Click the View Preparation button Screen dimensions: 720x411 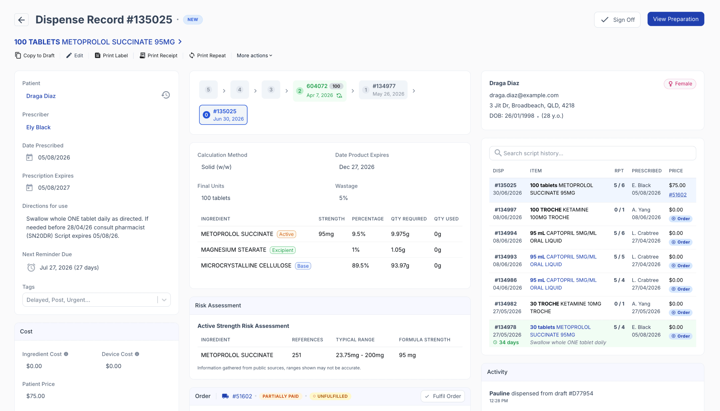tap(676, 19)
